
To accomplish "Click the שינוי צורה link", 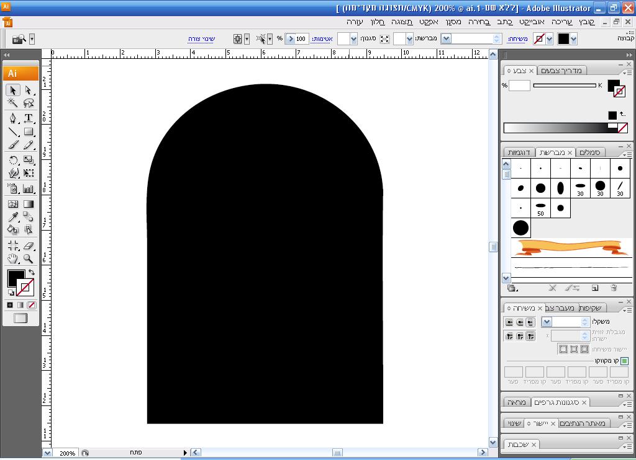I will 201,38.
